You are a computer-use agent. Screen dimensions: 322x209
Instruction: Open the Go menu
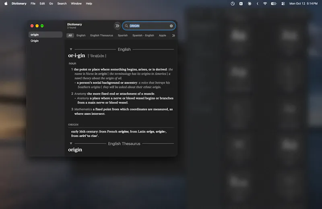click(51, 4)
